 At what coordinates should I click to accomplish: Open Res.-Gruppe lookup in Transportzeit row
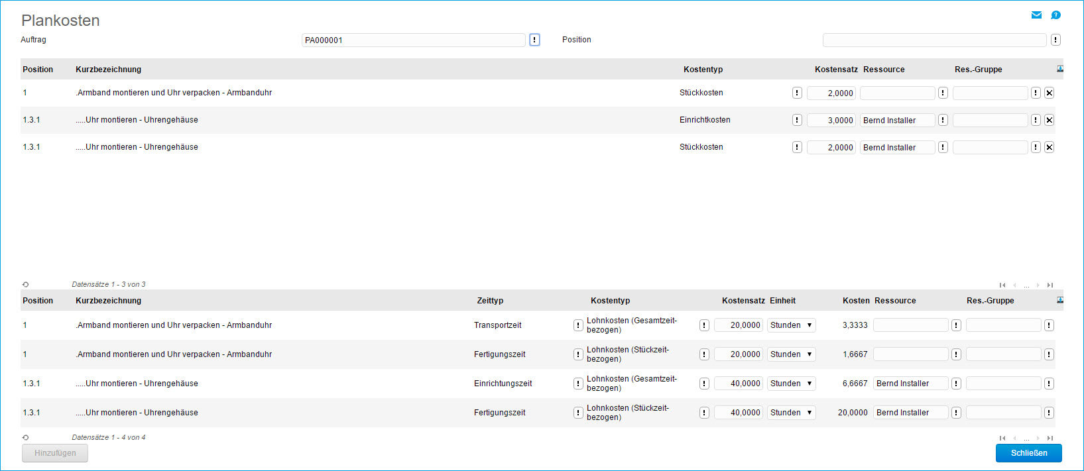point(1049,325)
